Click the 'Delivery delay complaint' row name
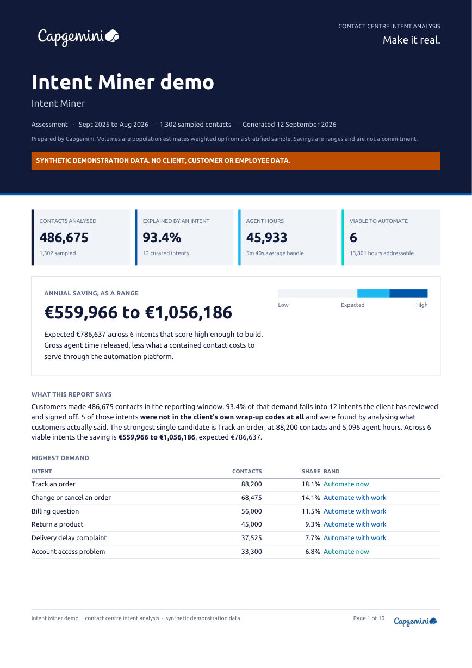Screen dimensions: 472x668 tap(69, 538)
